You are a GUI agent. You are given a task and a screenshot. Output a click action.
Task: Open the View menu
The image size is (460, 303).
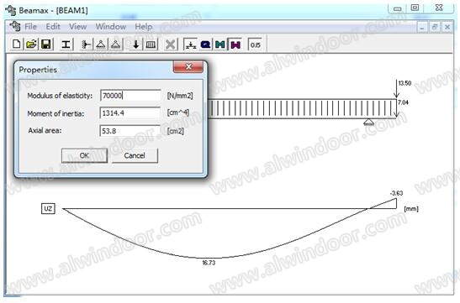point(77,27)
